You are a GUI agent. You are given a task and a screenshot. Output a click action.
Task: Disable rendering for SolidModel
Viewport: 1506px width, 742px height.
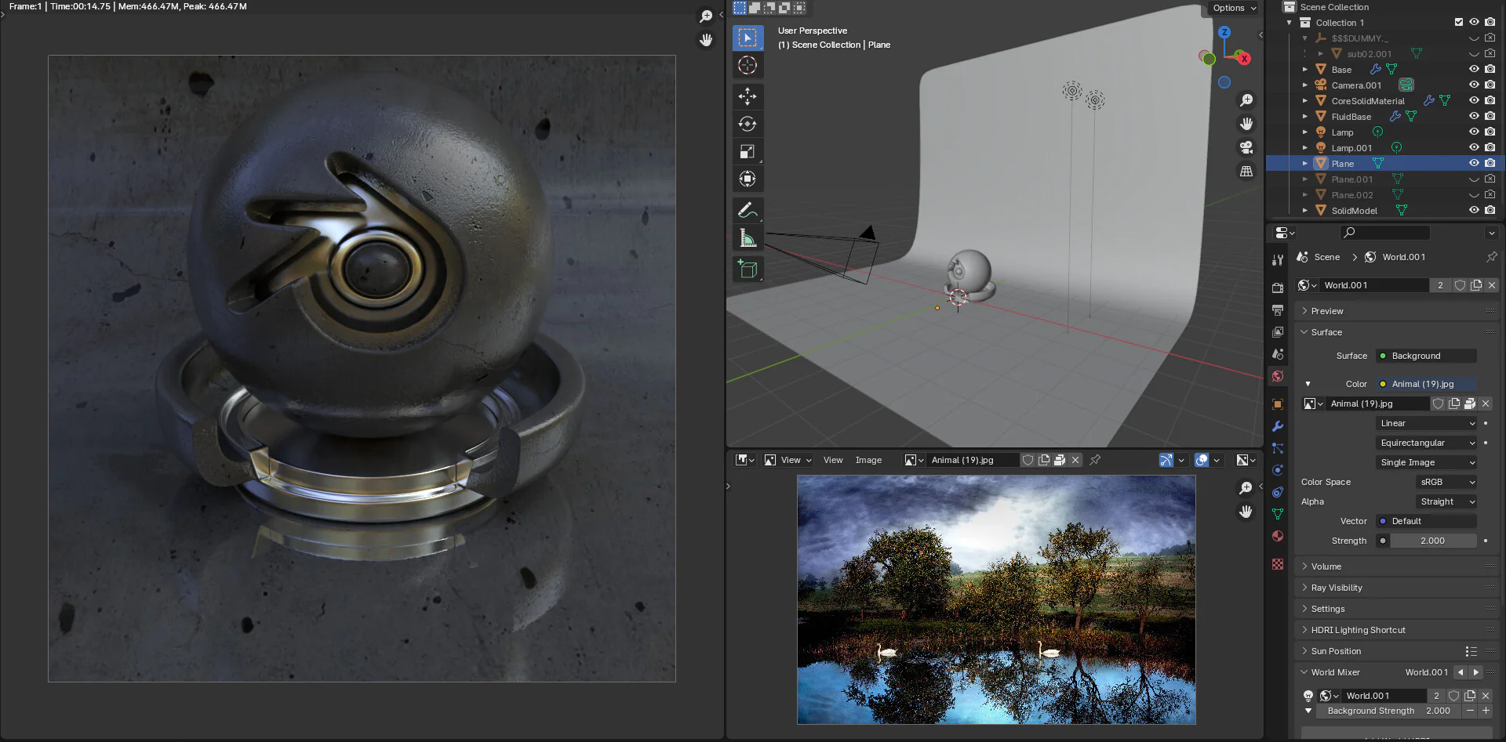point(1490,210)
